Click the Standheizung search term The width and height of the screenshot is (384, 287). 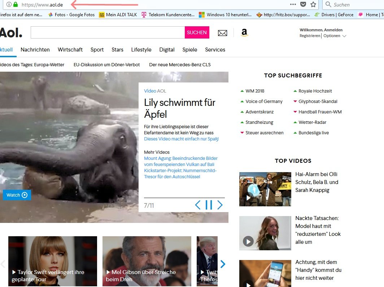[259, 122]
